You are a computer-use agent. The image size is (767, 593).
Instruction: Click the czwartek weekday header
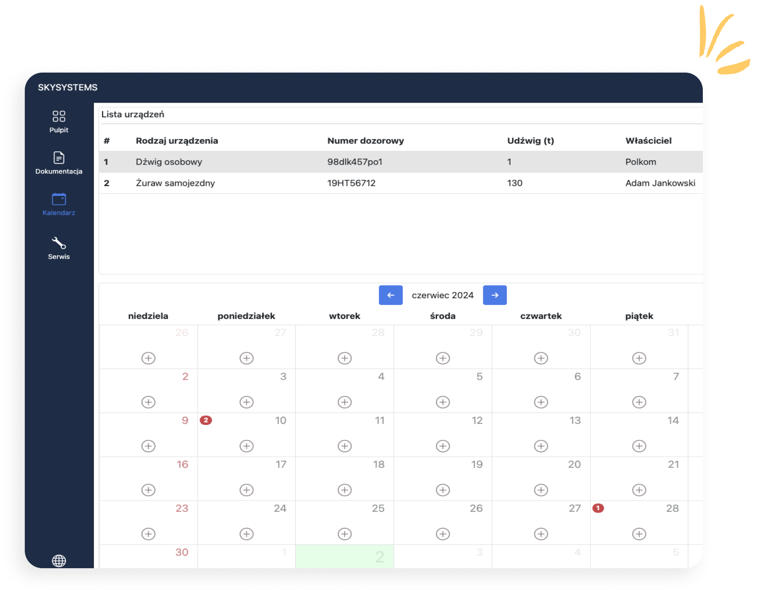pos(541,316)
